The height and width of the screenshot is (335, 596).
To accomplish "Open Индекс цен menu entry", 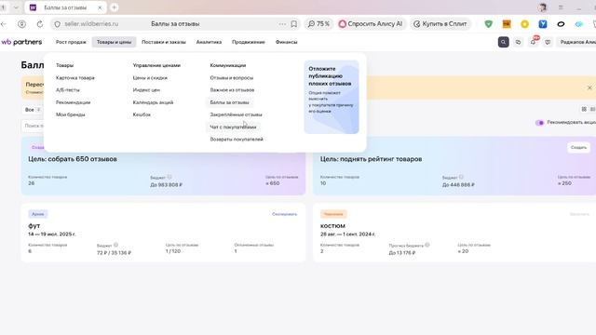I will 146,90.
